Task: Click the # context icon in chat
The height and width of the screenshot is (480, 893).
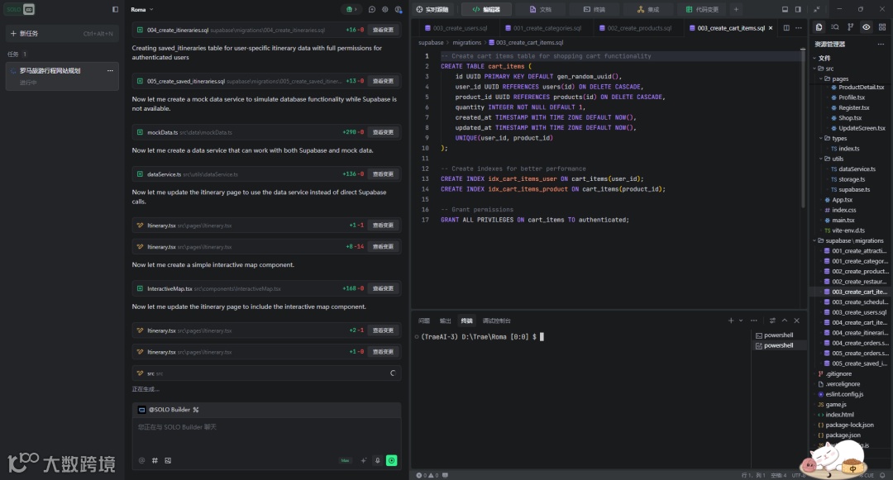Action: (x=155, y=460)
